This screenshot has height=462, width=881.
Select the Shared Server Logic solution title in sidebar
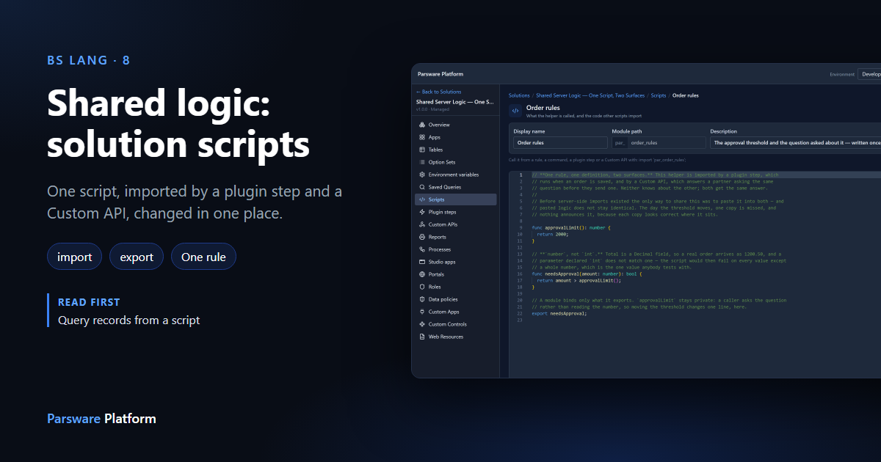click(455, 102)
